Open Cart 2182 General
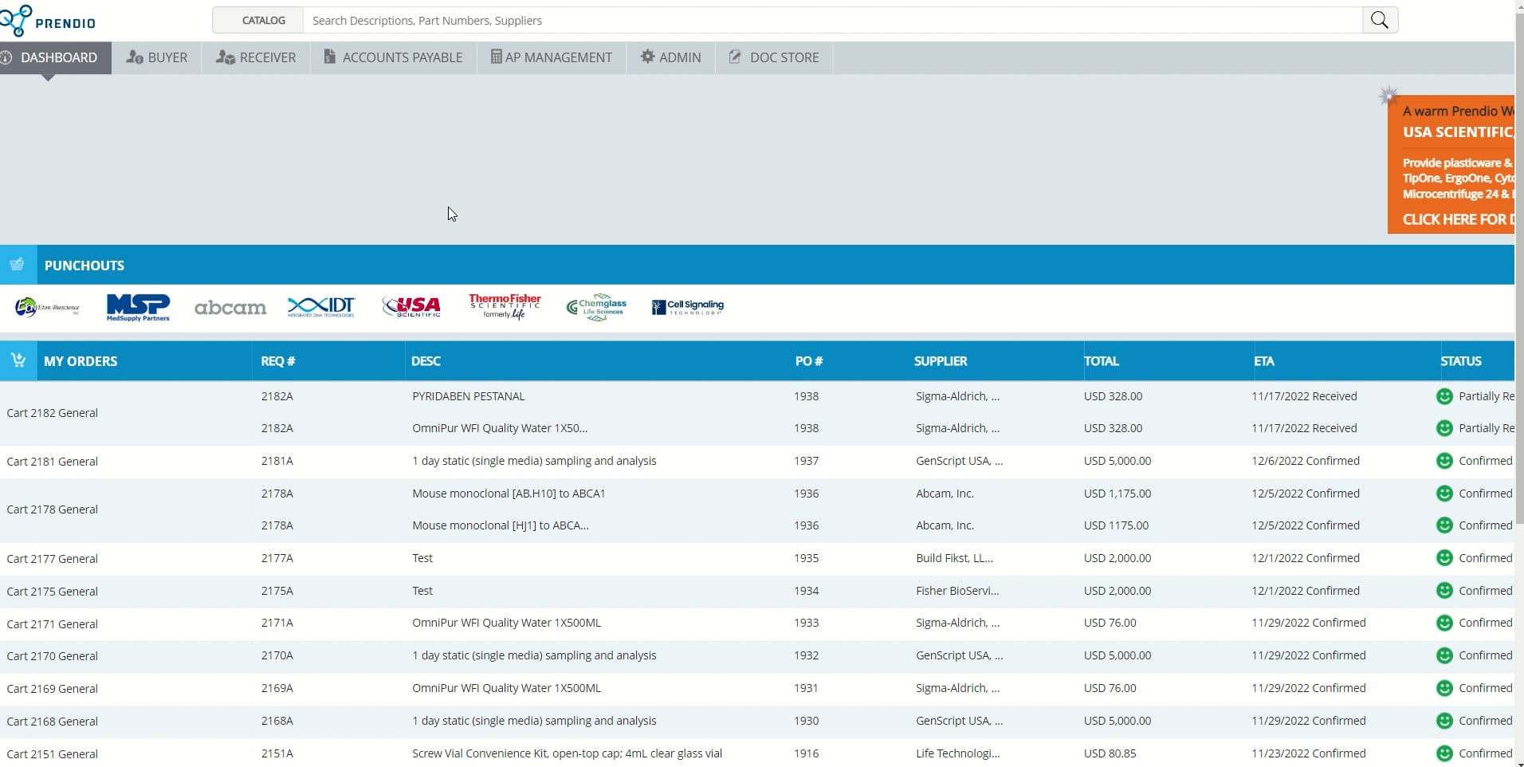Viewport: 1524px width, 767px height. point(52,412)
